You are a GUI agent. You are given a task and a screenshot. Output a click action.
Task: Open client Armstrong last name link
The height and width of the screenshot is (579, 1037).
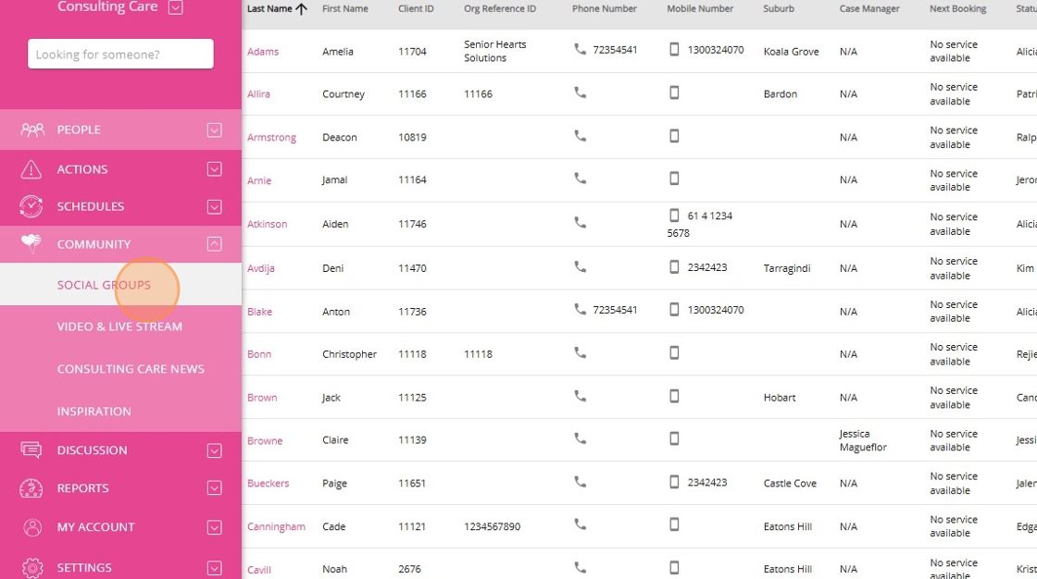point(271,138)
